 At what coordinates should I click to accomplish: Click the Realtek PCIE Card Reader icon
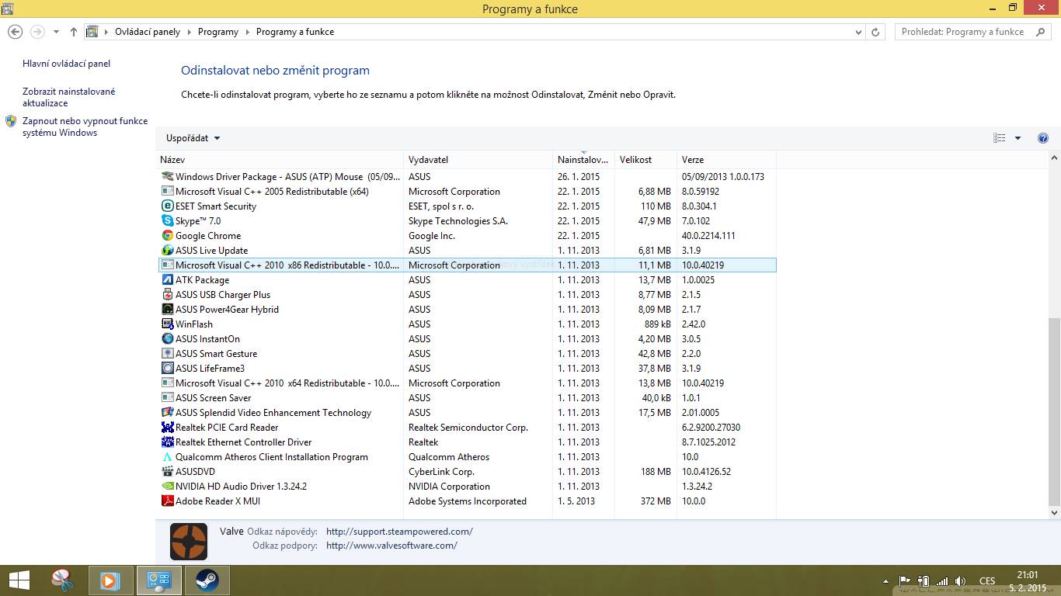167,428
